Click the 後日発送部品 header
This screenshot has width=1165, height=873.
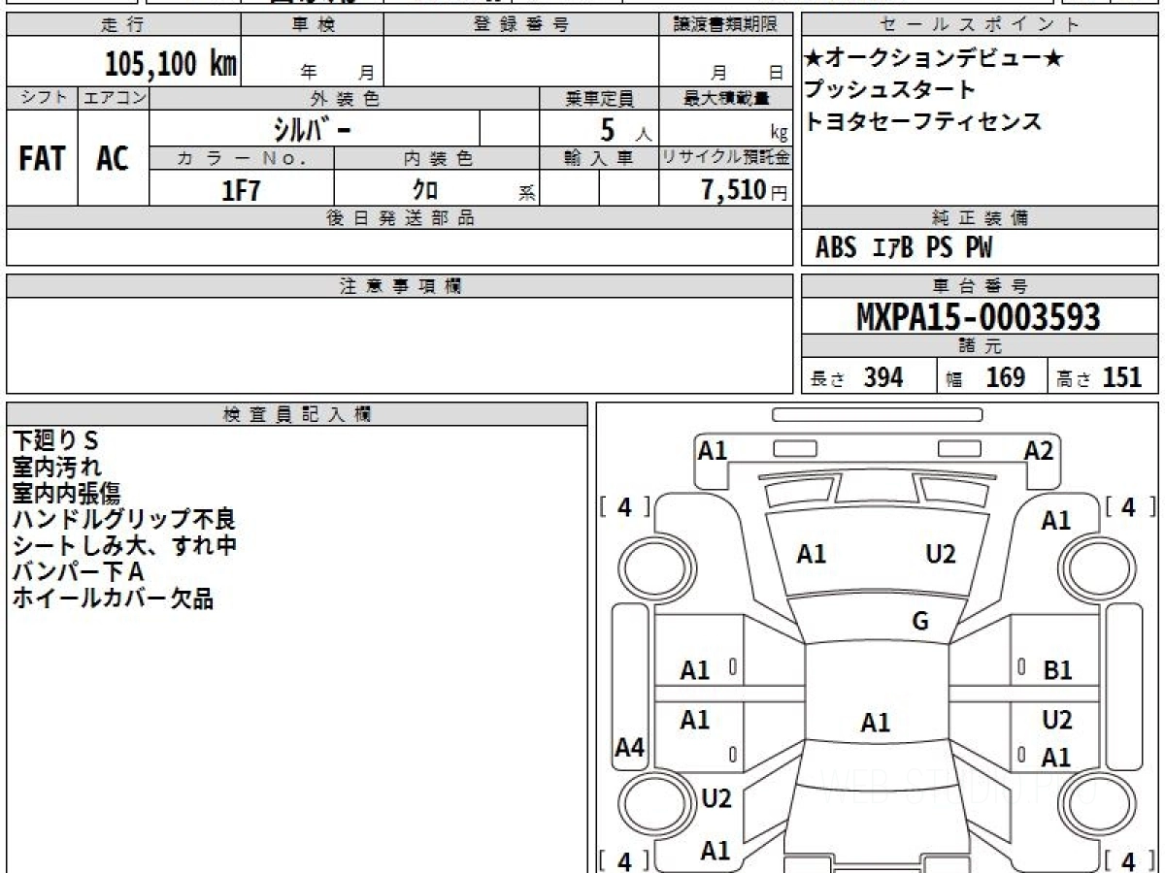click(x=400, y=218)
